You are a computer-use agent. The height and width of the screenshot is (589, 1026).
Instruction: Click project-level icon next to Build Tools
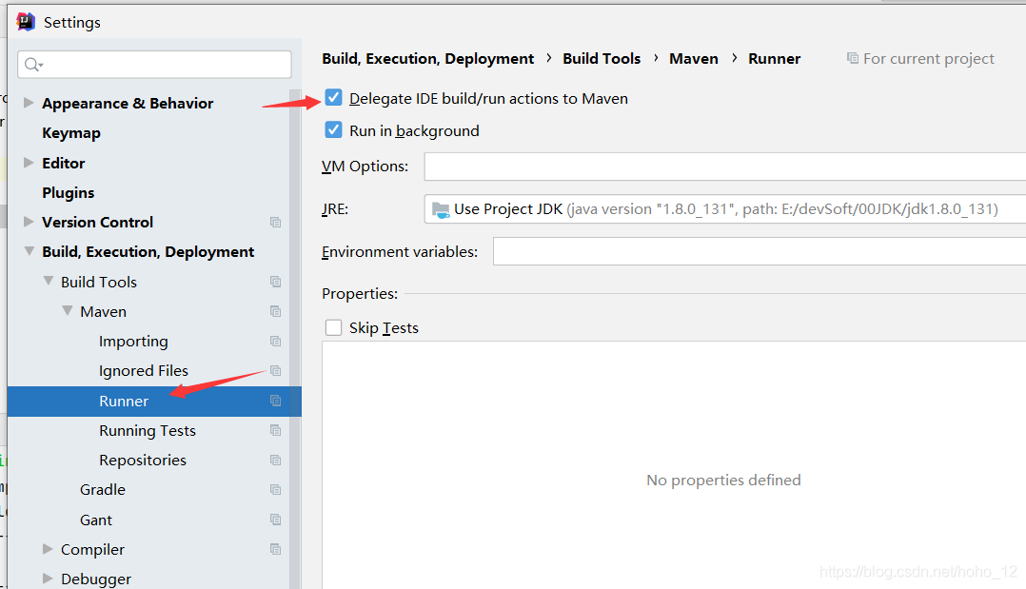pyautogui.click(x=275, y=282)
